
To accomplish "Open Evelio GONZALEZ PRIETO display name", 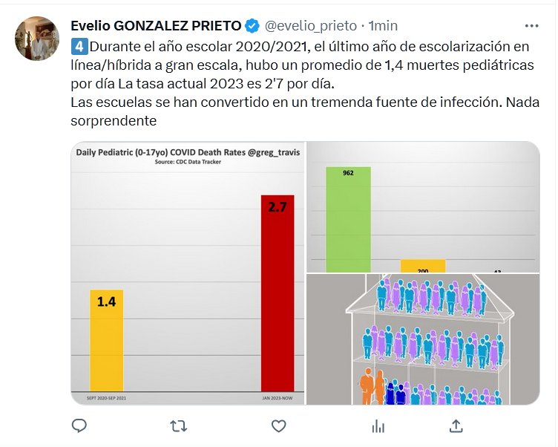I will (155, 27).
